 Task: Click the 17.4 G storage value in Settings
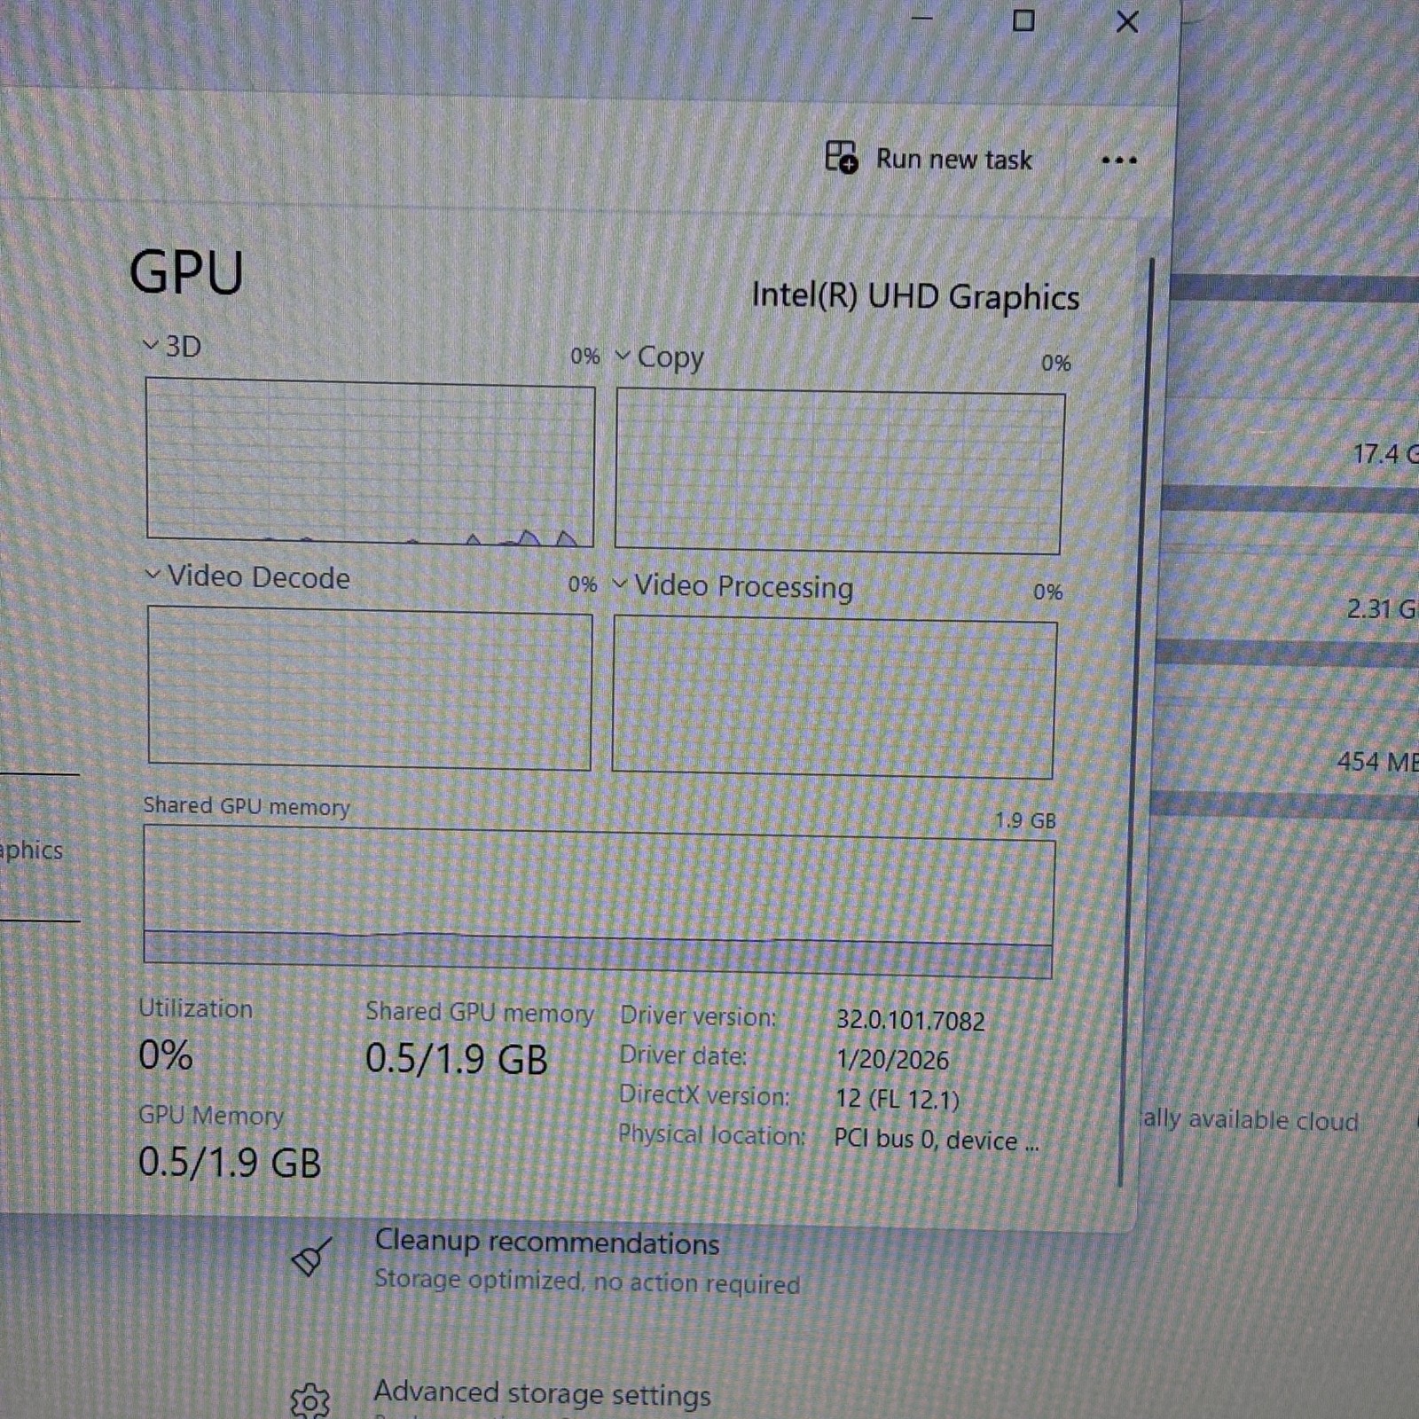(x=1385, y=454)
